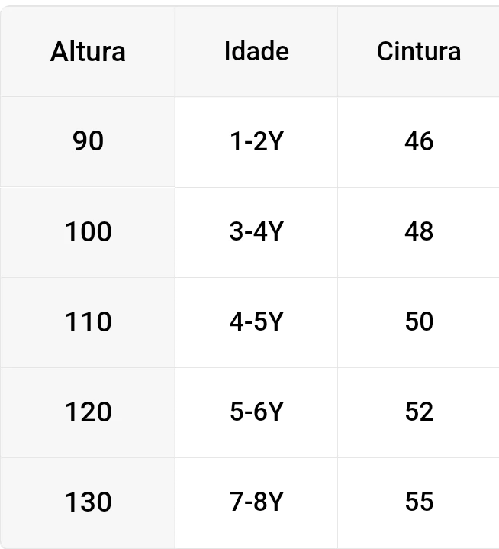Select the height cell showing 120
Screen dimensions: 499x549
coord(88,412)
